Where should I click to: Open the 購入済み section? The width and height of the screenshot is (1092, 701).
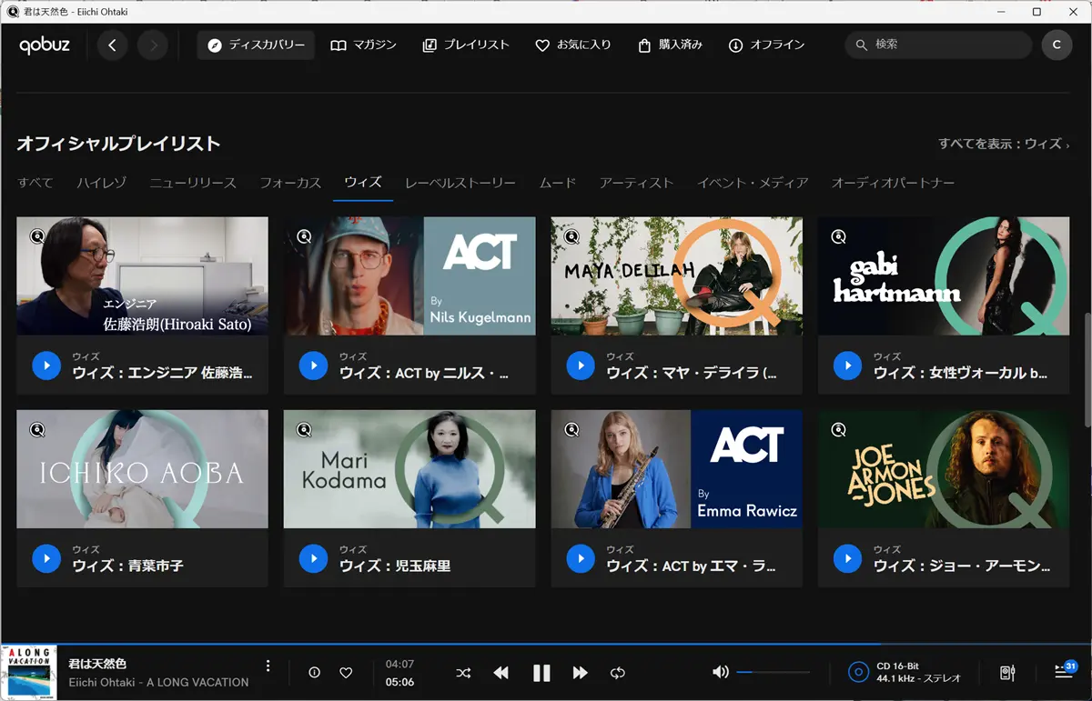pos(671,45)
